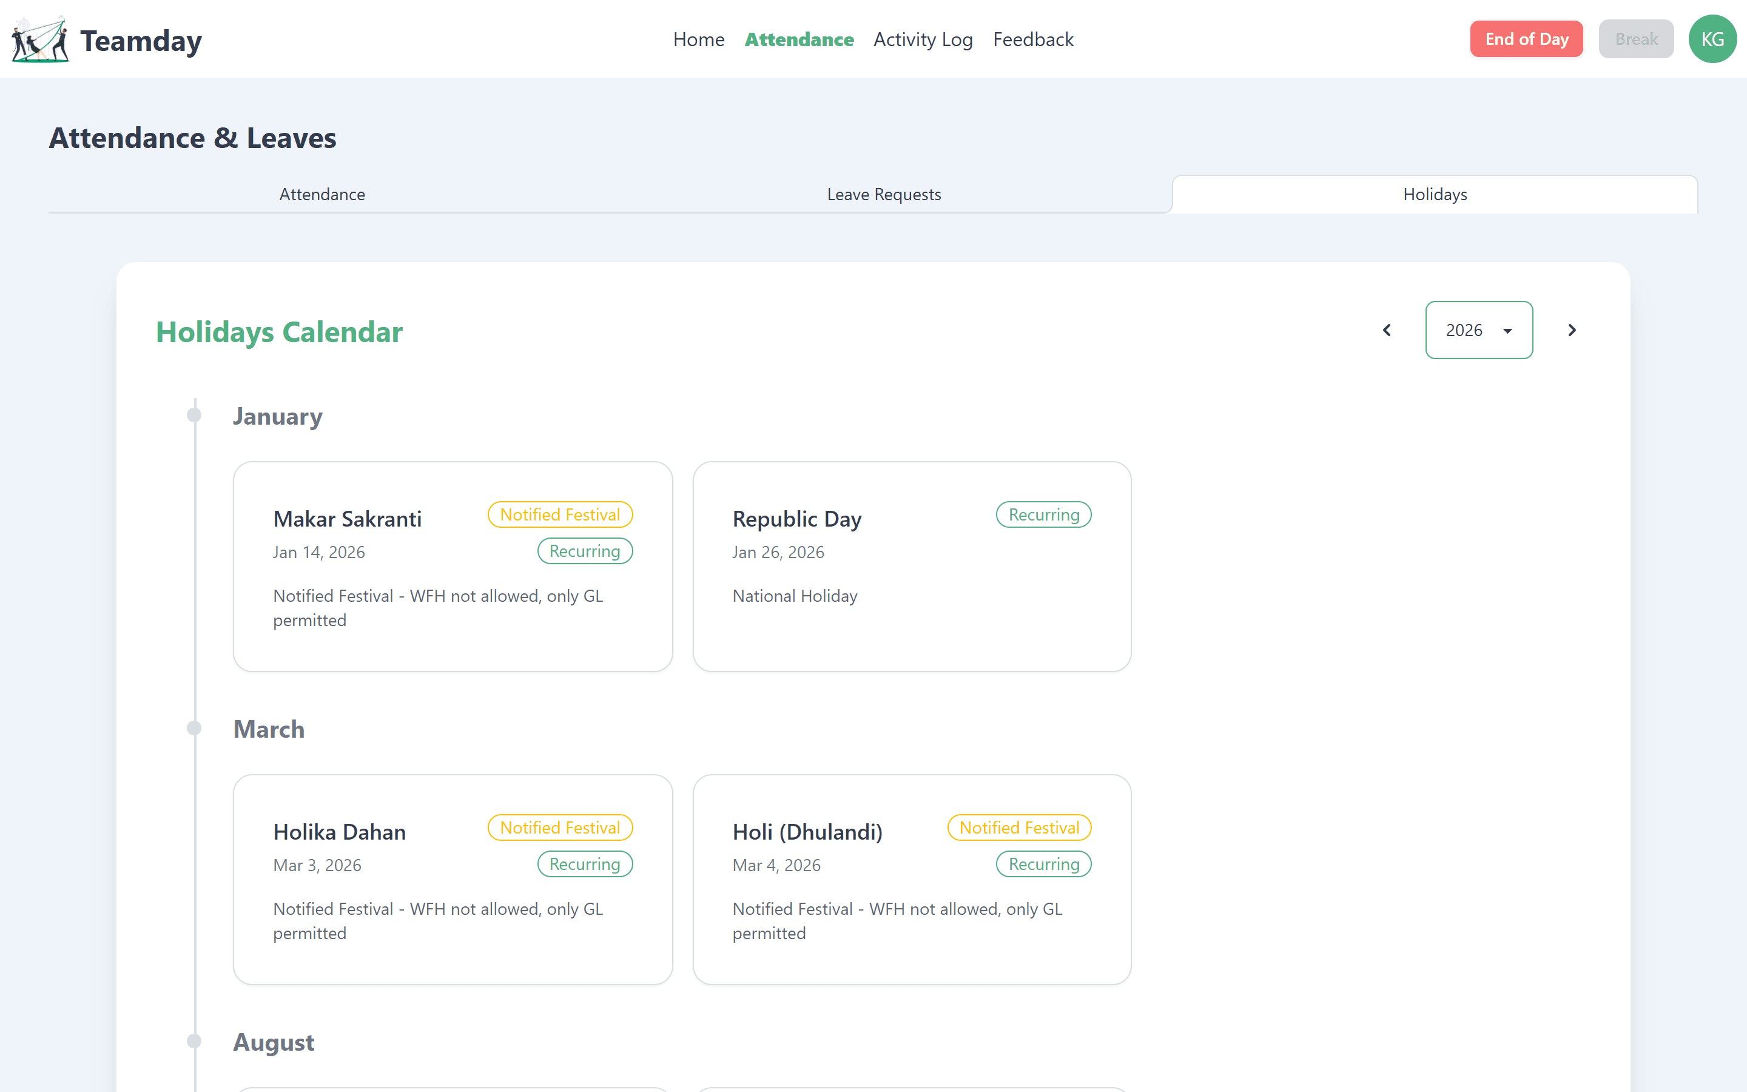The image size is (1747, 1092).
Task: Go to next year with right chevron
Action: click(x=1572, y=330)
